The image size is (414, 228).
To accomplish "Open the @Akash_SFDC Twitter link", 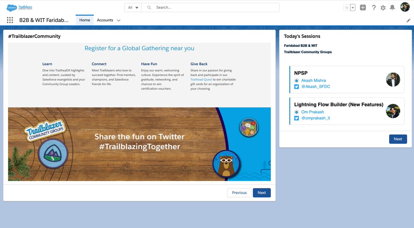I will 316,87.
